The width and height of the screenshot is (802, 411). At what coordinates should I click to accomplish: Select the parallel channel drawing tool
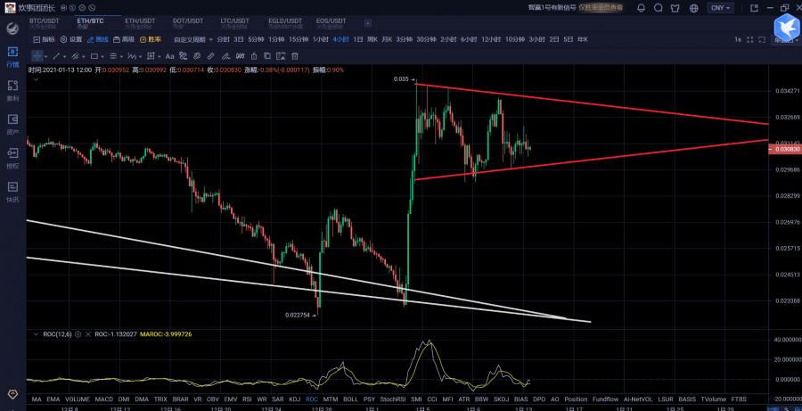click(x=75, y=56)
